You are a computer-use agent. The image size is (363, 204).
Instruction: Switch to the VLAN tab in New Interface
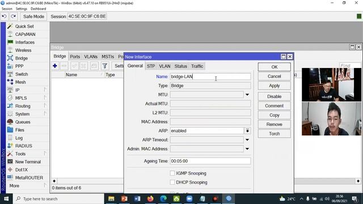coord(164,66)
